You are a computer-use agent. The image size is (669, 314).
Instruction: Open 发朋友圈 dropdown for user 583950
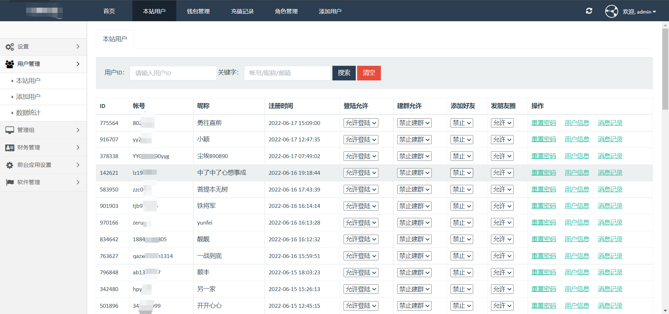pyautogui.click(x=502, y=189)
